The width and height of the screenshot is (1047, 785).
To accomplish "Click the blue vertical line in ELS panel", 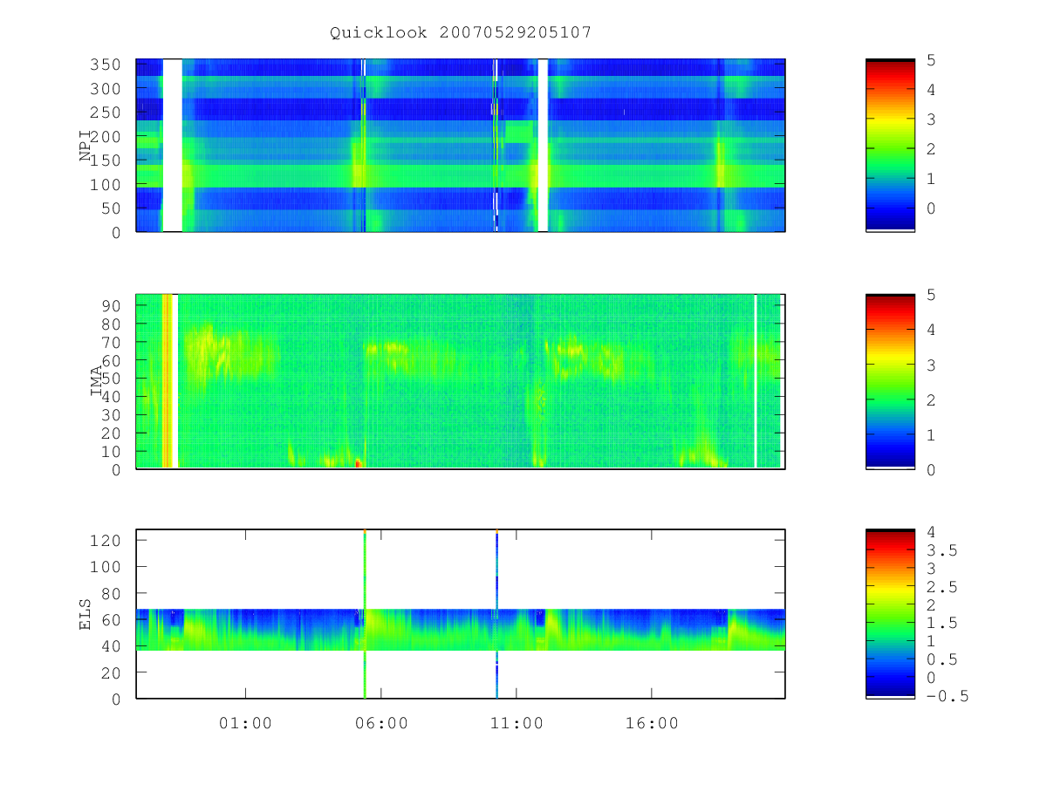I will click(496, 614).
